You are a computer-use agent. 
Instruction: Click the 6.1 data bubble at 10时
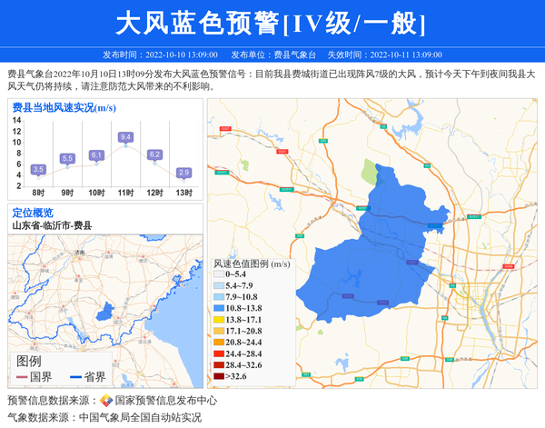click(x=96, y=155)
